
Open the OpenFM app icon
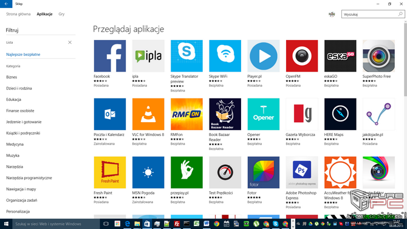[x=302, y=56]
